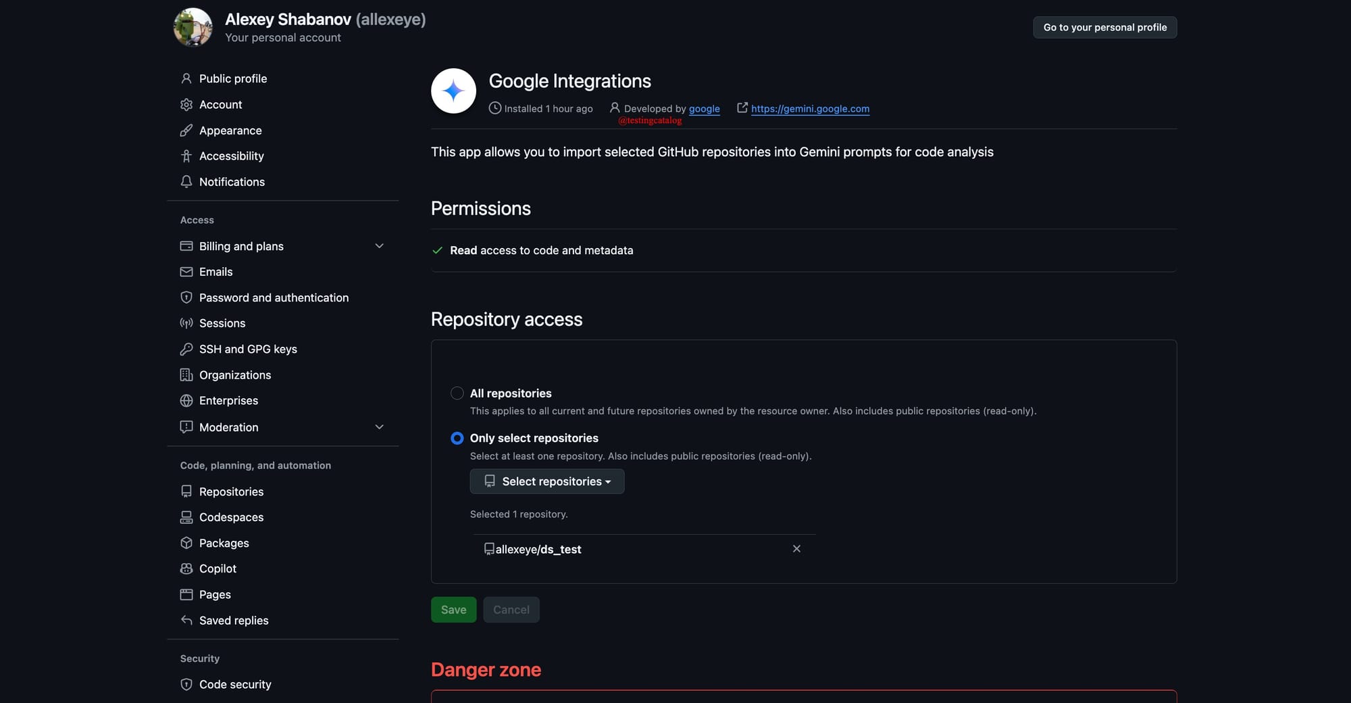Click the Appearance paintbrush icon
The height and width of the screenshot is (703, 1351).
point(186,130)
